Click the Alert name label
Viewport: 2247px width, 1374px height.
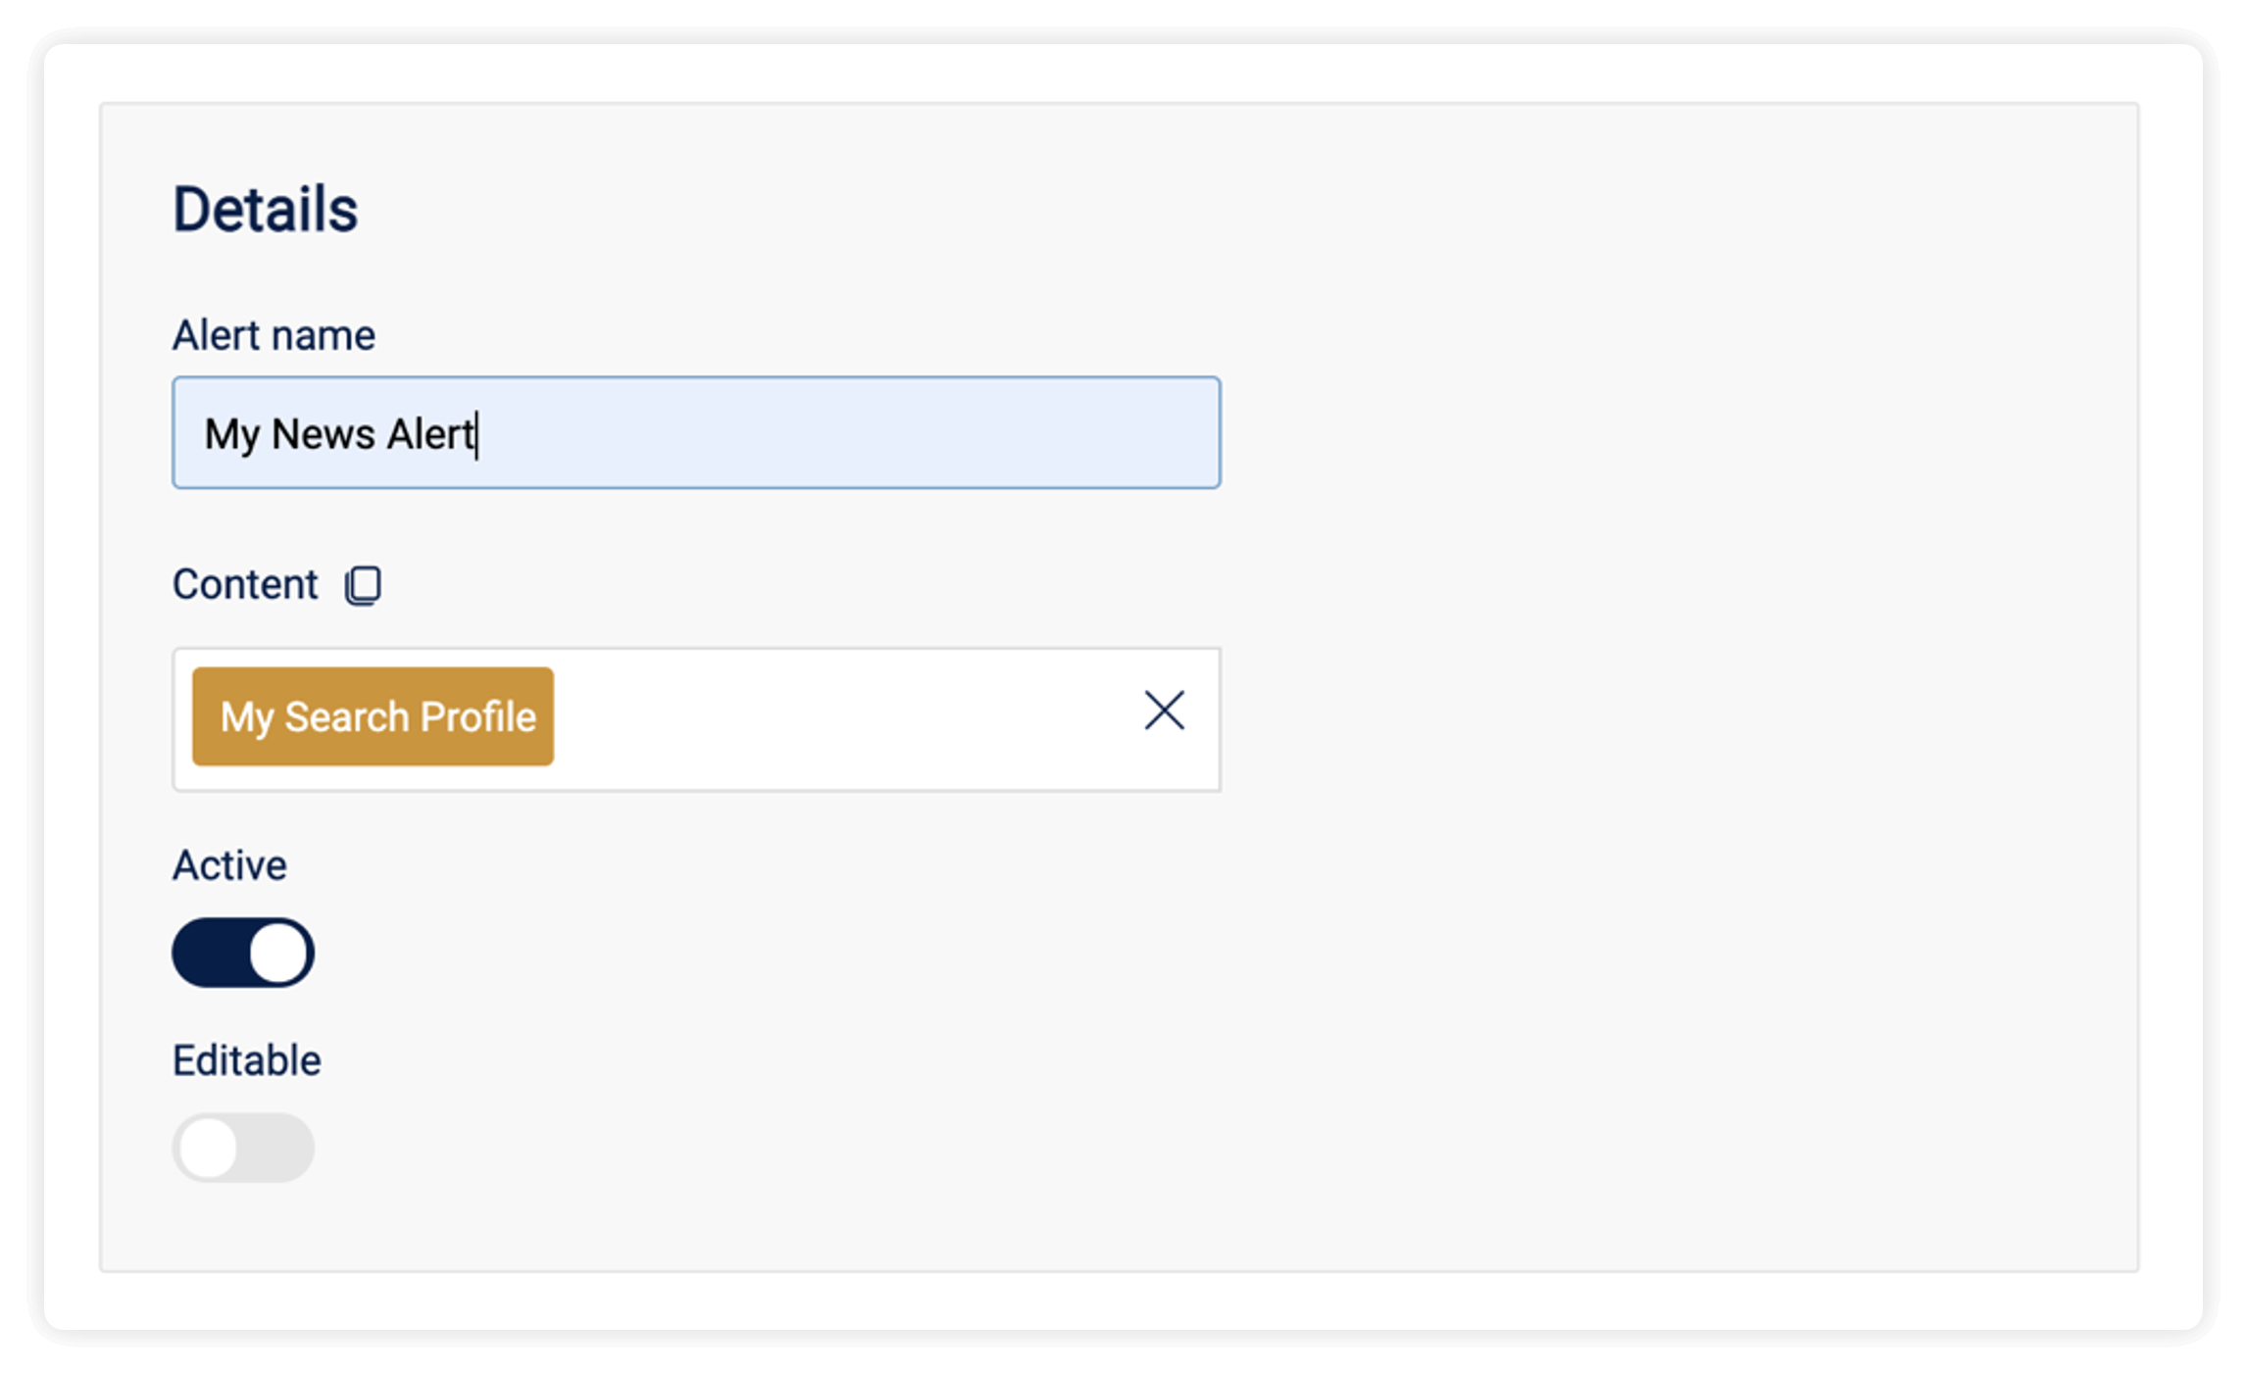click(x=274, y=335)
